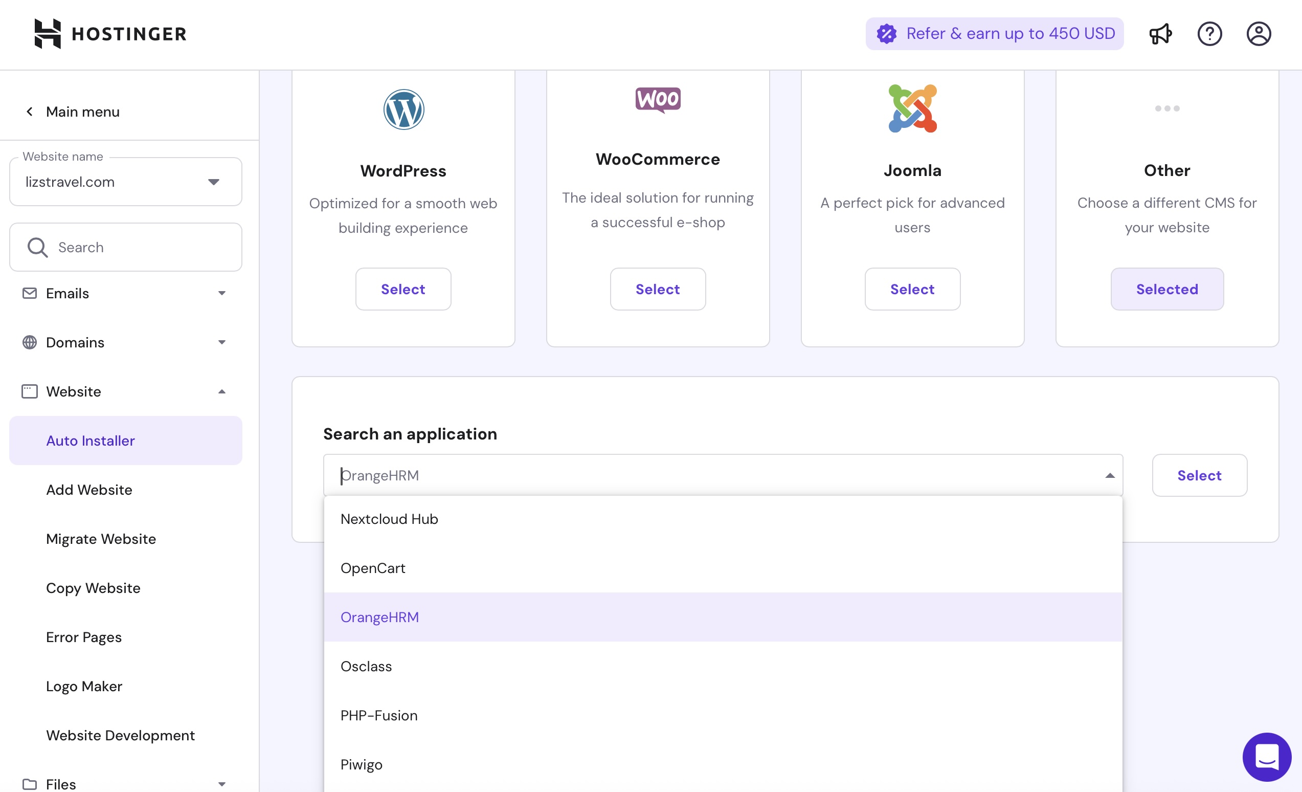Open Copy Website menu item
The width and height of the screenshot is (1302, 792).
126,588
